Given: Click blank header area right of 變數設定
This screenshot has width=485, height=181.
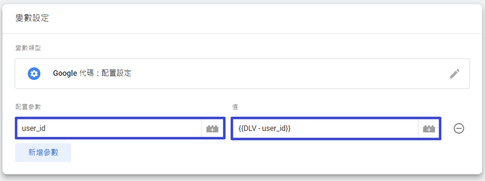Looking at the screenshot, I should pos(263,18).
